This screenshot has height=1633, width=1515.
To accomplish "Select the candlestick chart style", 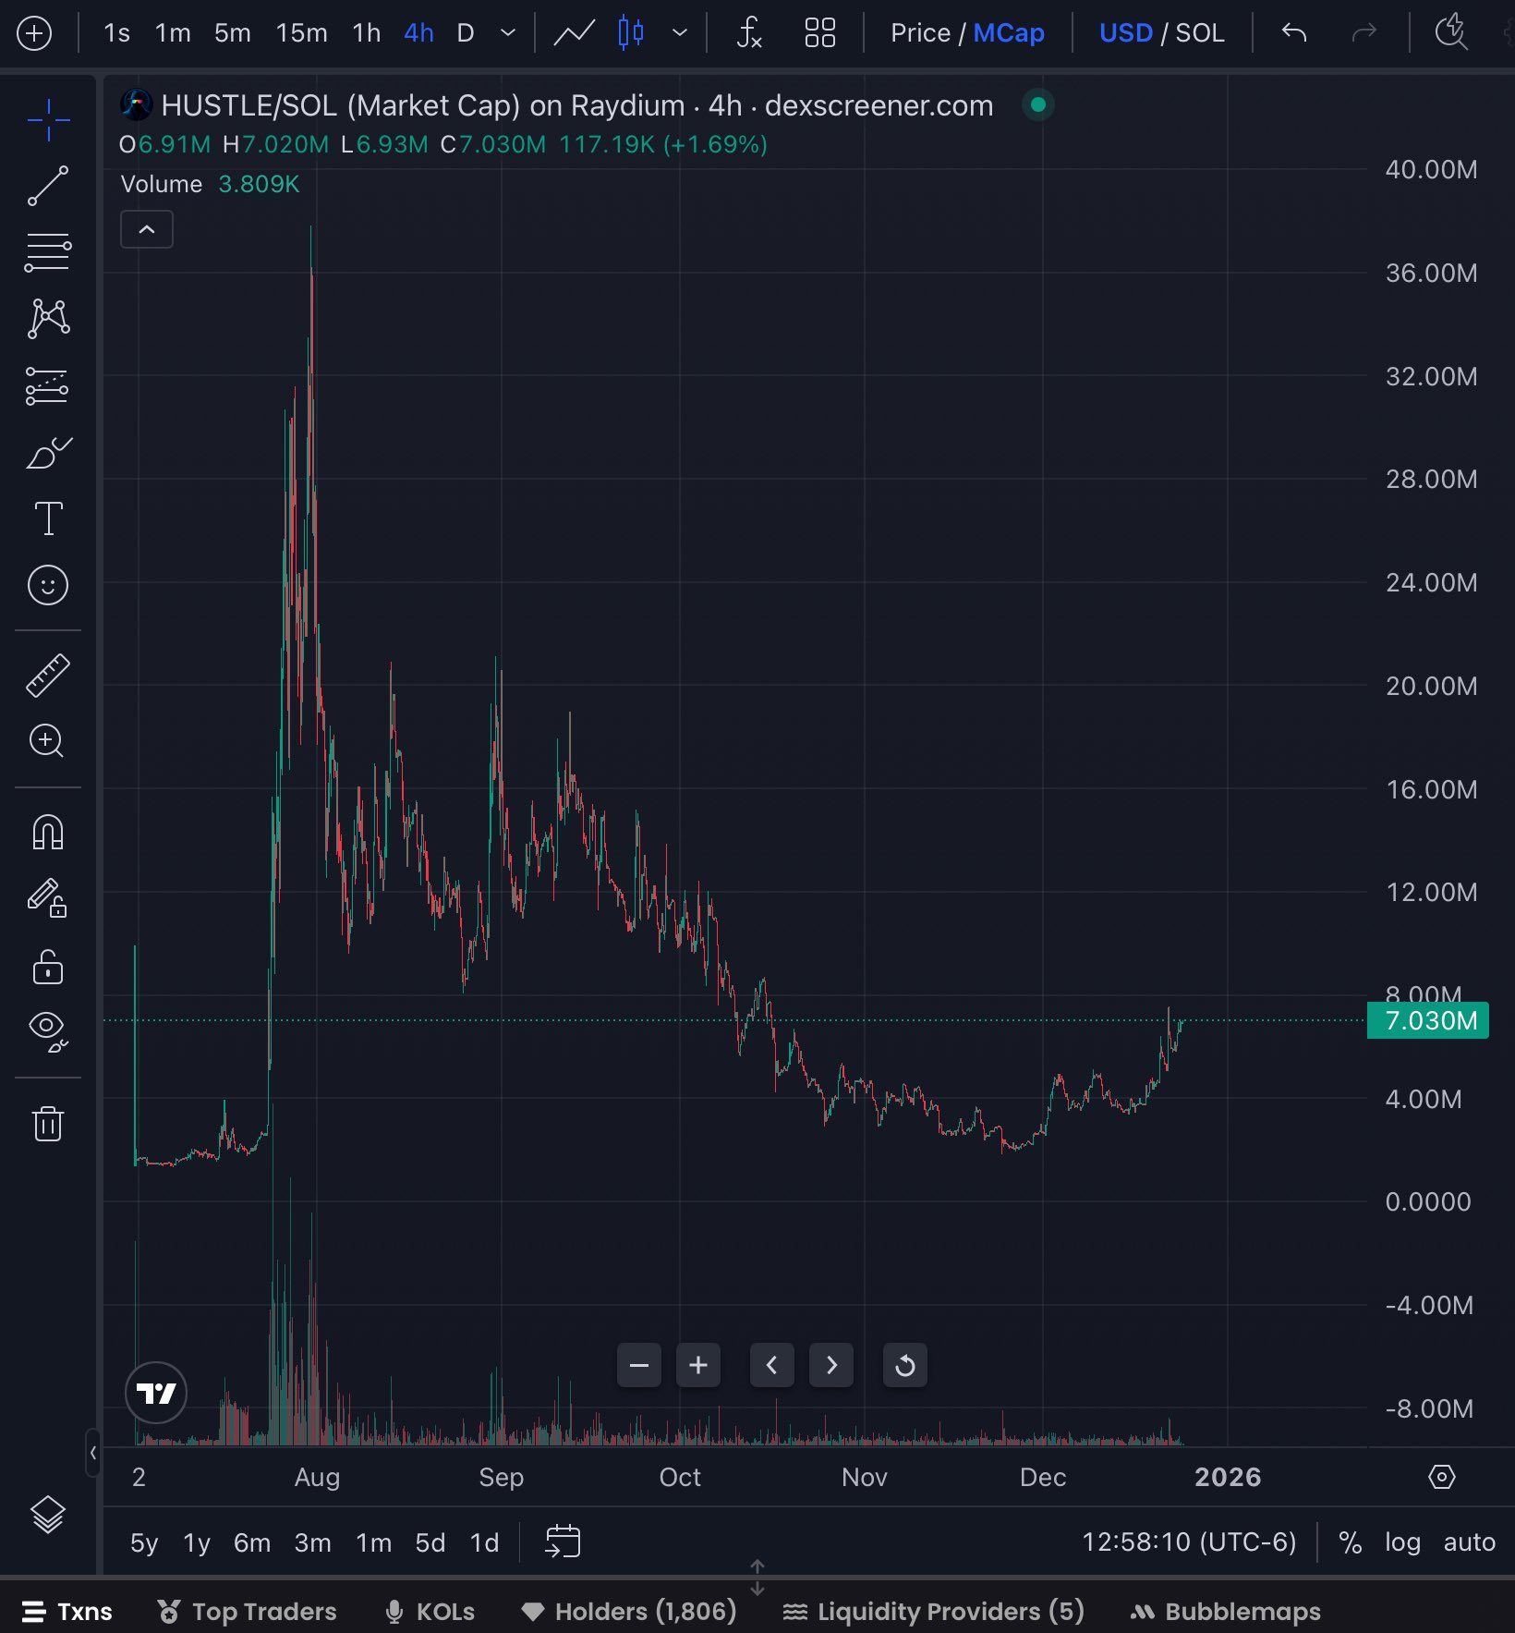I will (631, 34).
